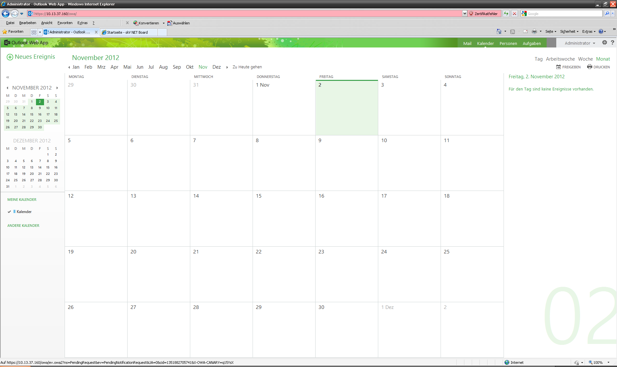Collapse the left pane with double chevron
Image resolution: width=617 pixels, height=367 pixels.
coord(8,77)
